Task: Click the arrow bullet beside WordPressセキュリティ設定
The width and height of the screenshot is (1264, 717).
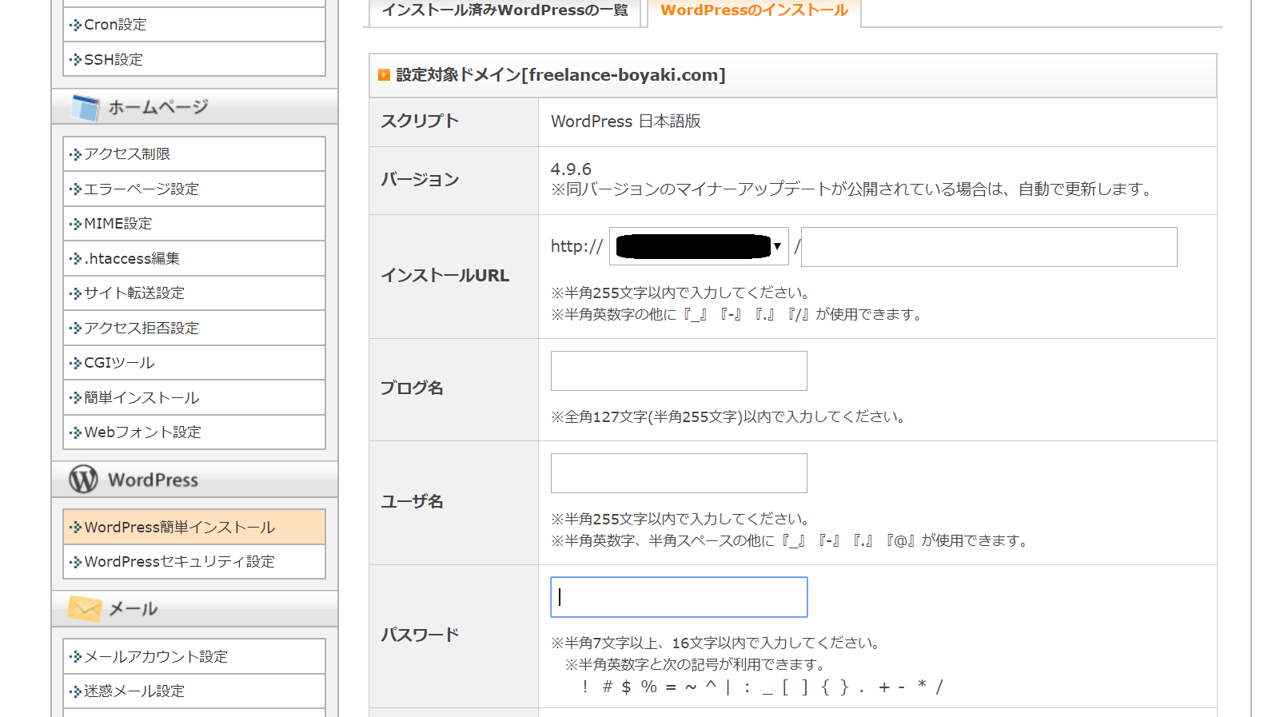Action: click(75, 562)
